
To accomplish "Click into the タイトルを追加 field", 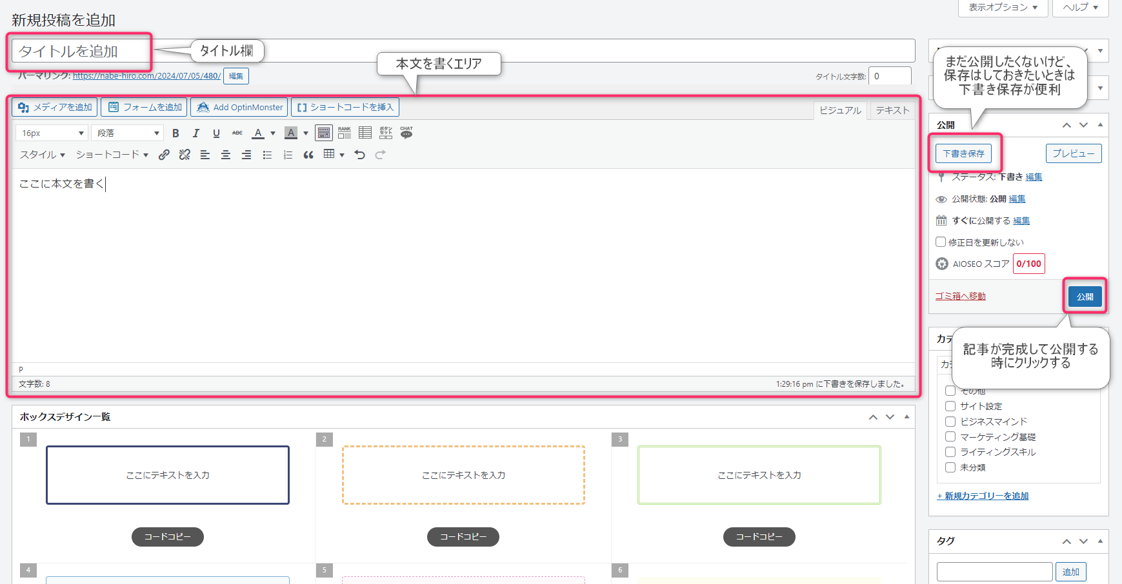I will pyautogui.click(x=463, y=51).
